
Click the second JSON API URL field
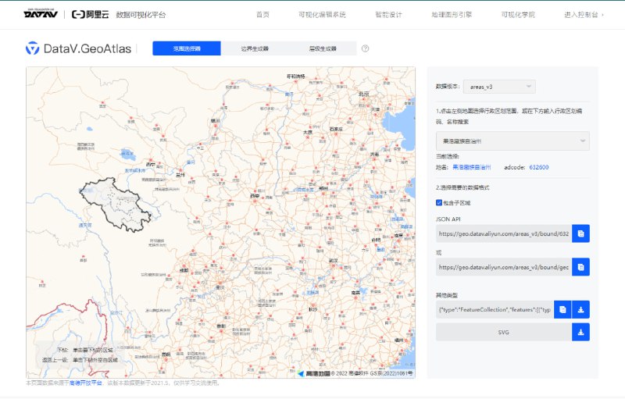point(504,267)
